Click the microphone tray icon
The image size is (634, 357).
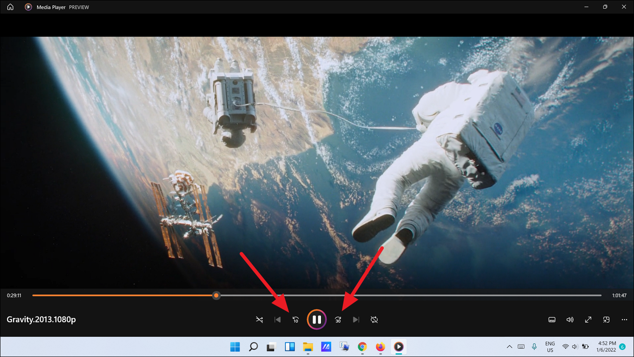(x=534, y=347)
